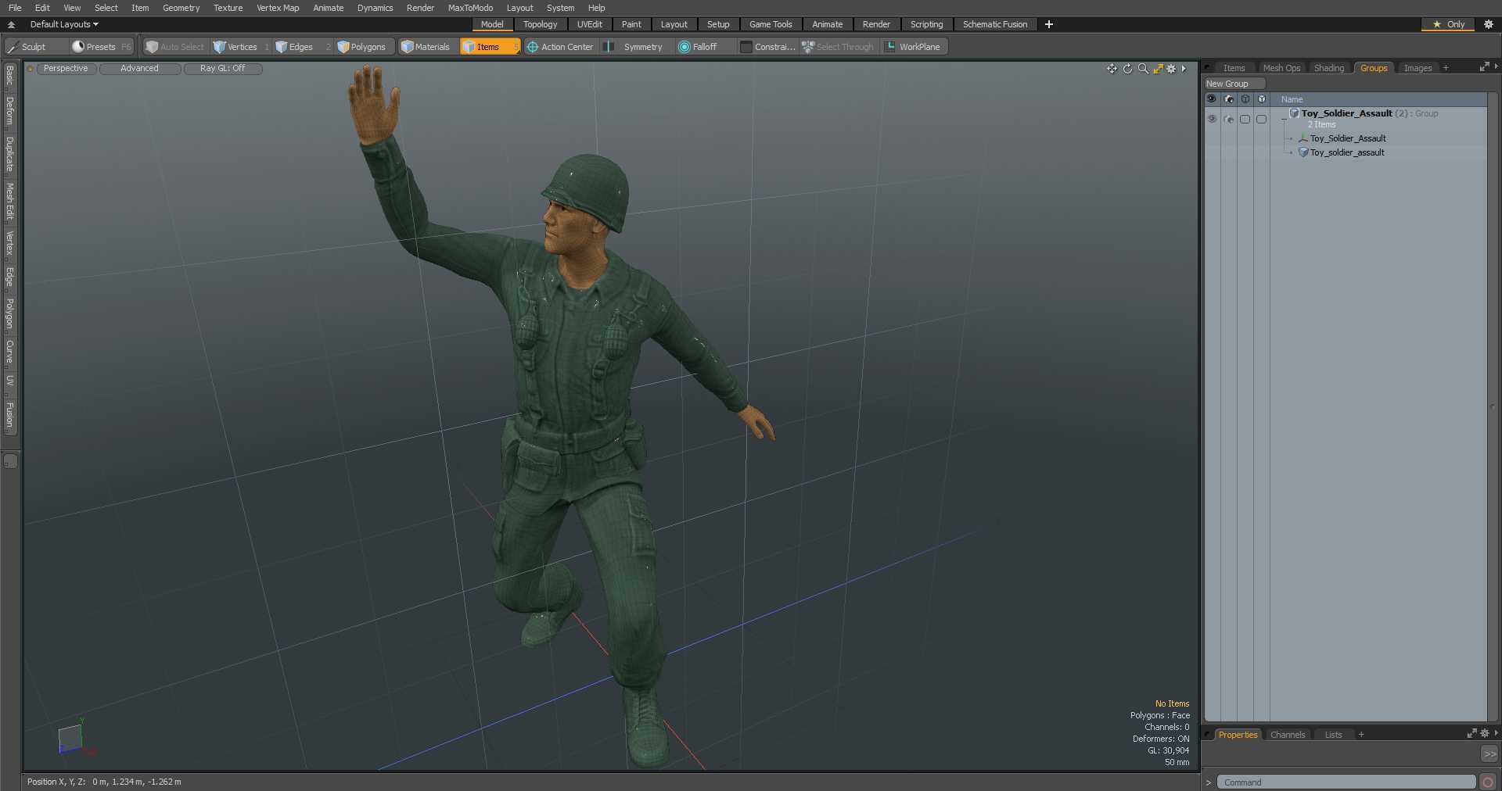Open the MaxToModo menu
This screenshot has width=1502, height=791.
click(470, 8)
